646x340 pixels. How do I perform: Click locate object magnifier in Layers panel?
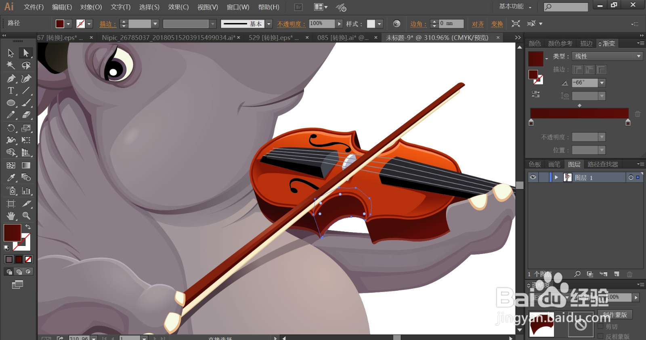(577, 274)
